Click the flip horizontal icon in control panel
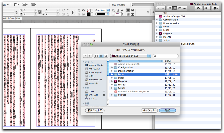Screen dimensions: 224x133 point(64,14)
